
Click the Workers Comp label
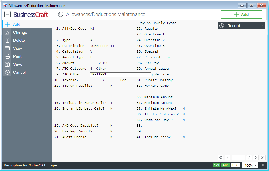click(x=156, y=86)
